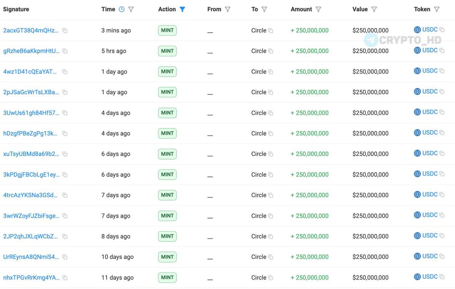This screenshot has width=455, height=289.
Task: Copy the gRzheB6aKkpmHtU signature
Action: pos(65,51)
